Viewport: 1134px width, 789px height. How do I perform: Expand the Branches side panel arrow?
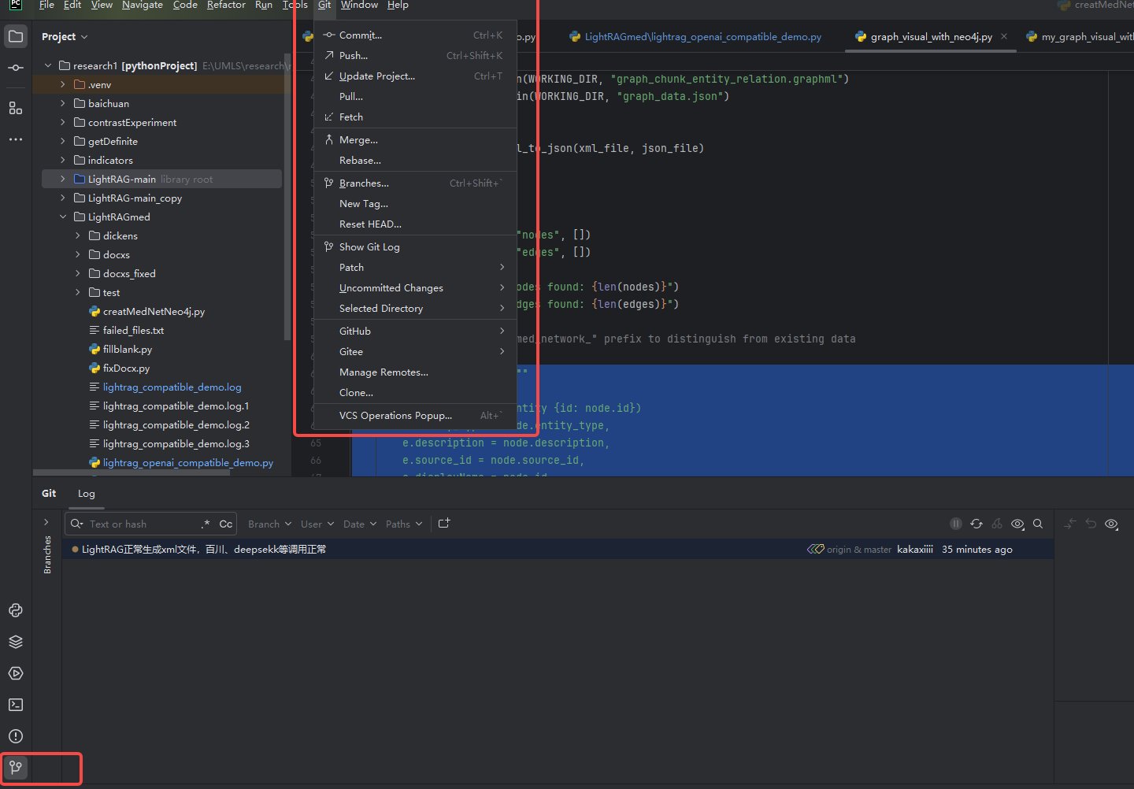click(x=46, y=522)
